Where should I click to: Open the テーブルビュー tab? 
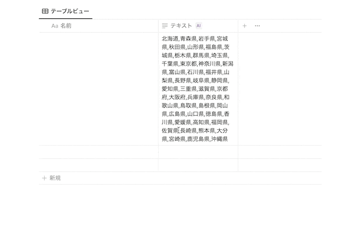point(65,11)
